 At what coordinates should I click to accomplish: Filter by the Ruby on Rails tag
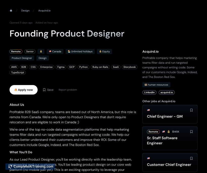tap(100, 67)
